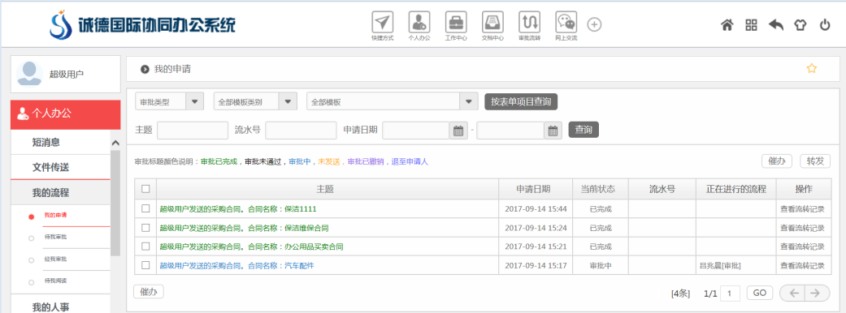View 流转记录 for 办公用品买卖合同
Viewport: 846px width, 313px height.
click(802, 247)
